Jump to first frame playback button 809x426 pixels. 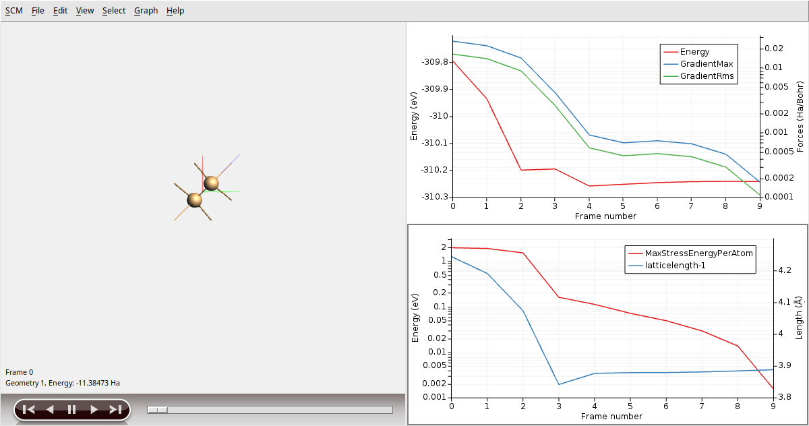click(28, 409)
